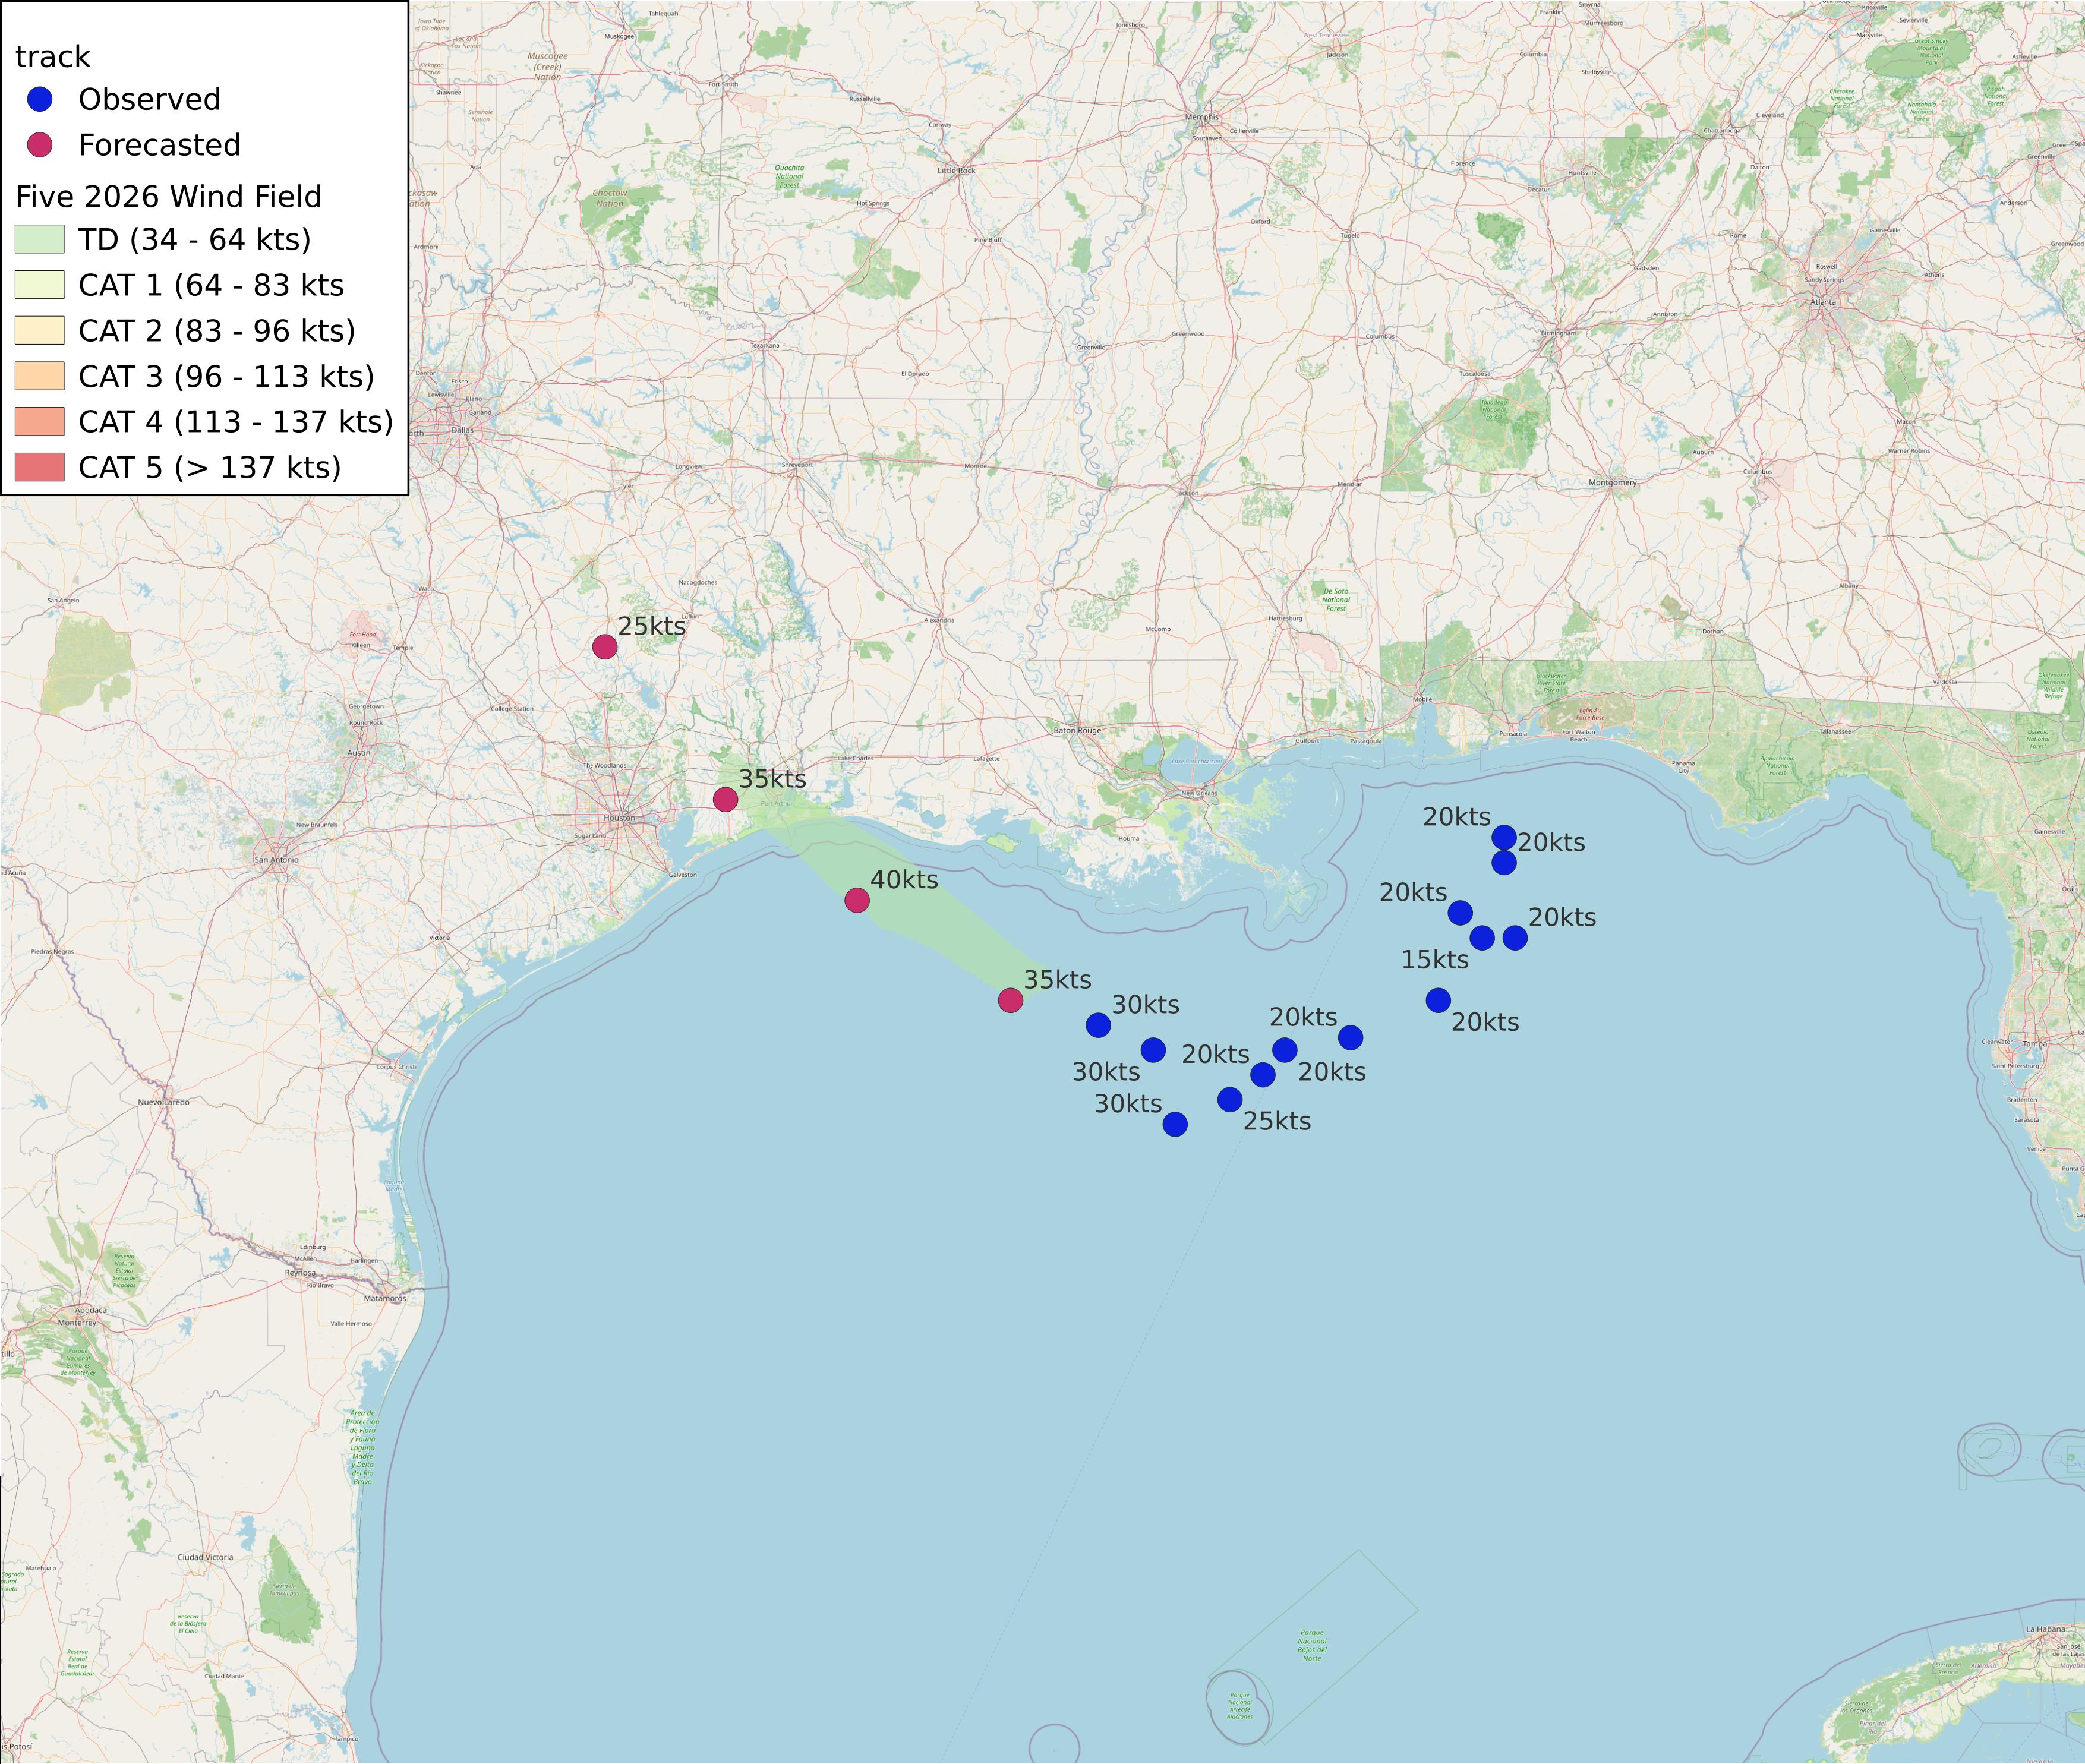Screen dimensions: 2085x1764
Task: Click the "track" legend heading
Action: pyautogui.click(x=53, y=57)
